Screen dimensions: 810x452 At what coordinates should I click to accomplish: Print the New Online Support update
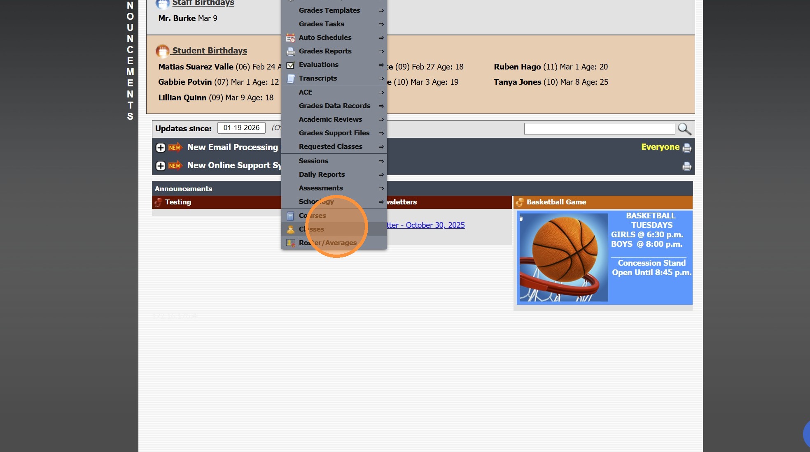[x=686, y=166]
